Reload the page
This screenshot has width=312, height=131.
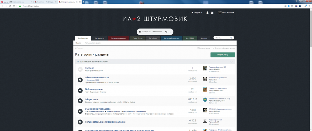tap(10, 6)
